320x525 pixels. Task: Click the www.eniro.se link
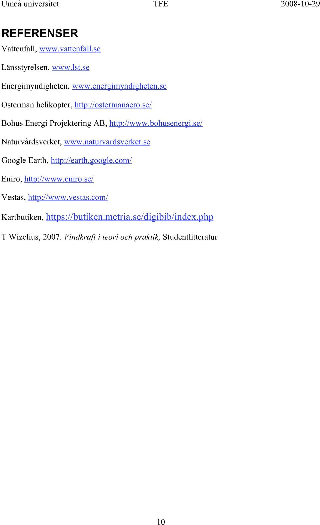pos(59,179)
